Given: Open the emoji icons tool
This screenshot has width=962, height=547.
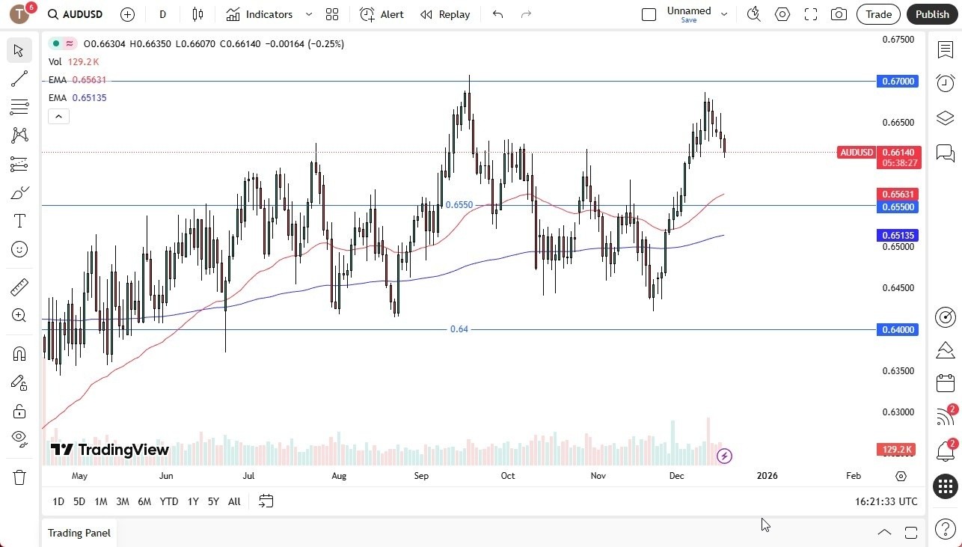Looking at the screenshot, I should point(19,249).
